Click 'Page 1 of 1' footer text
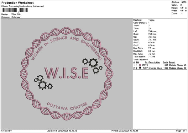This screenshot has height=133, width=188. coord(181,131)
